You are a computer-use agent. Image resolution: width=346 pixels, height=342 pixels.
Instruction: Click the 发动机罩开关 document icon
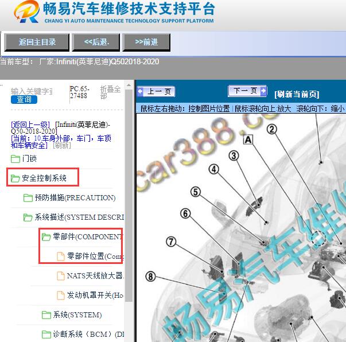tap(61, 296)
